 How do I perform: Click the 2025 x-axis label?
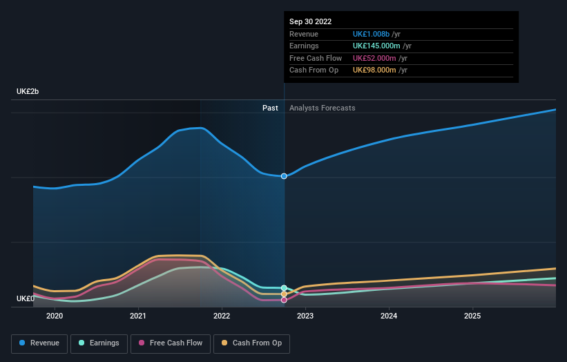tap(472, 316)
